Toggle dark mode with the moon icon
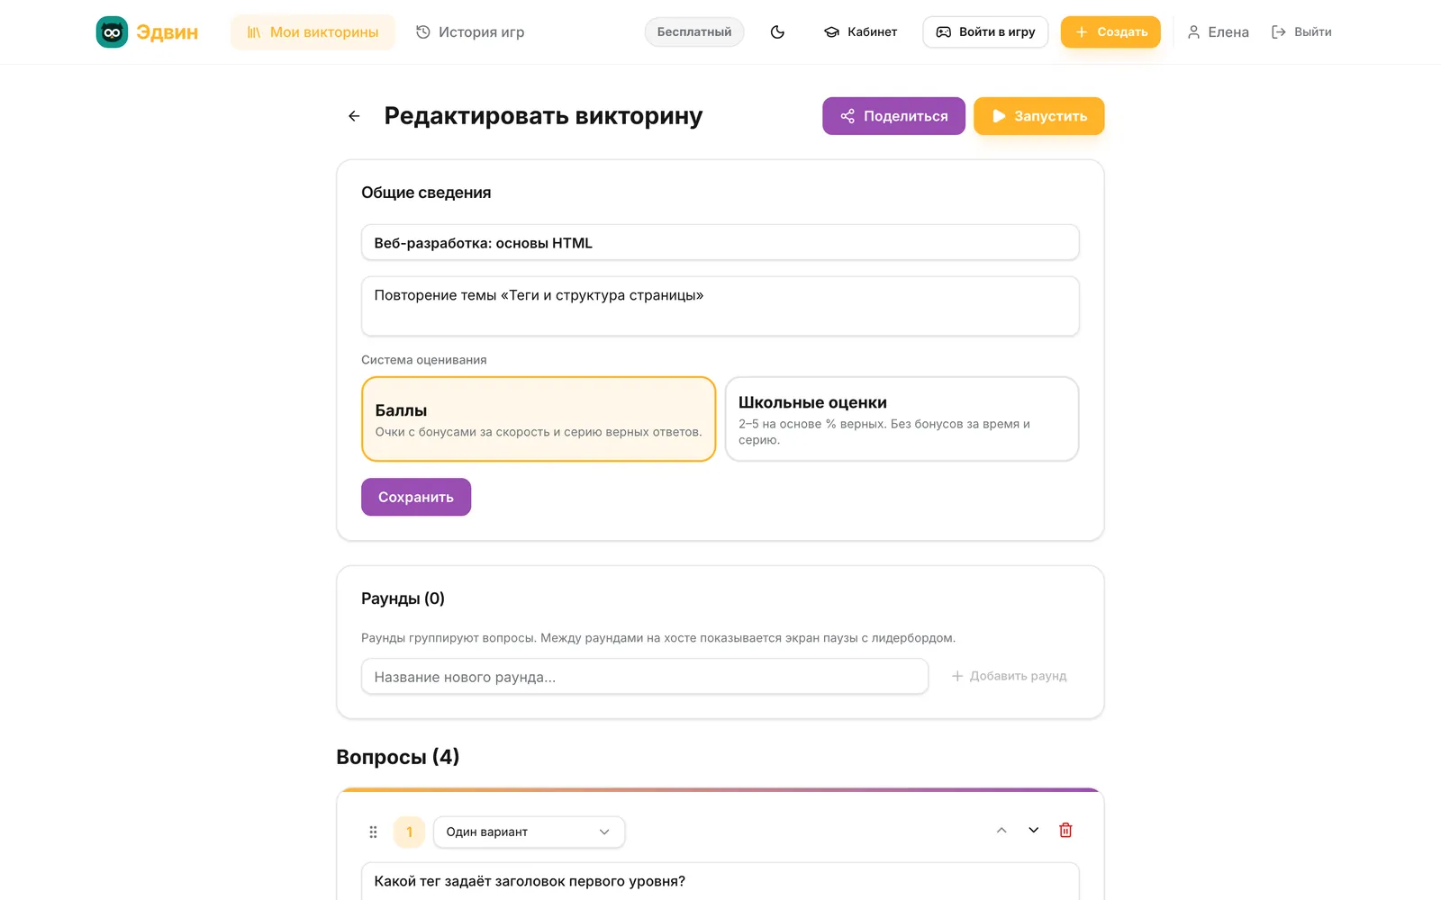The height and width of the screenshot is (900, 1441). click(x=778, y=32)
